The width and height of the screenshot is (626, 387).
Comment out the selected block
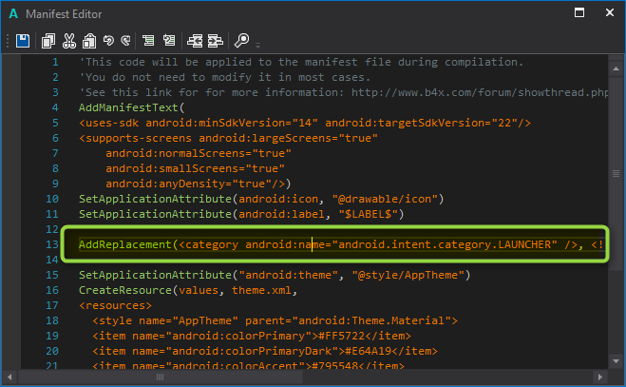coord(148,40)
